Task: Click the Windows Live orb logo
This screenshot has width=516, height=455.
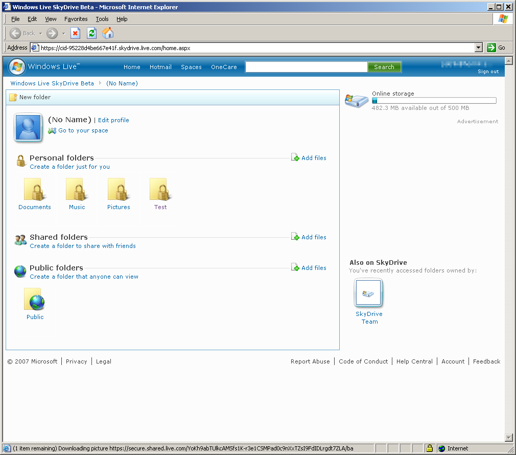Action: point(17,67)
